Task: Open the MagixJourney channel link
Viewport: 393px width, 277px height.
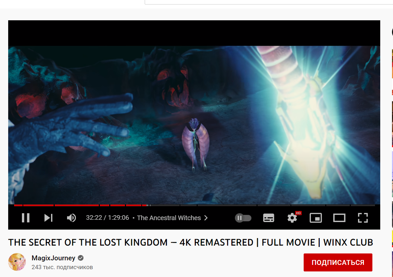Action: click(53, 258)
